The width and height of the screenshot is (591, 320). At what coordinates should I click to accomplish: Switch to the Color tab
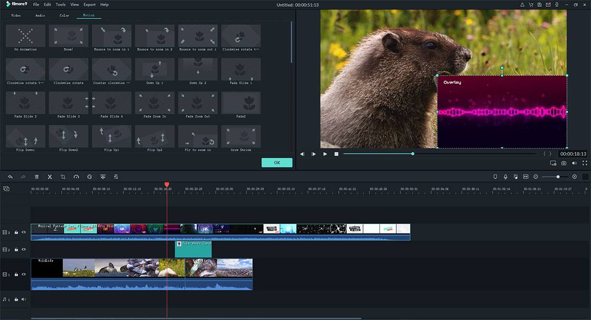(x=64, y=15)
